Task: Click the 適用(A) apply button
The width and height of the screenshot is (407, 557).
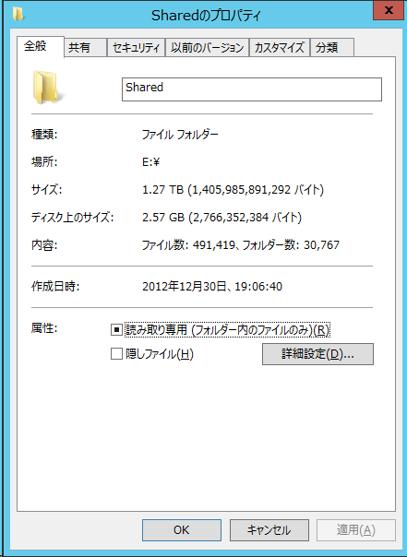Action: pos(356,530)
